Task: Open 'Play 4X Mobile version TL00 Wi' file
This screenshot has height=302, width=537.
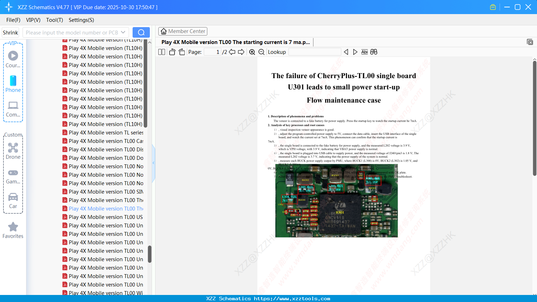Action: [x=103, y=293]
